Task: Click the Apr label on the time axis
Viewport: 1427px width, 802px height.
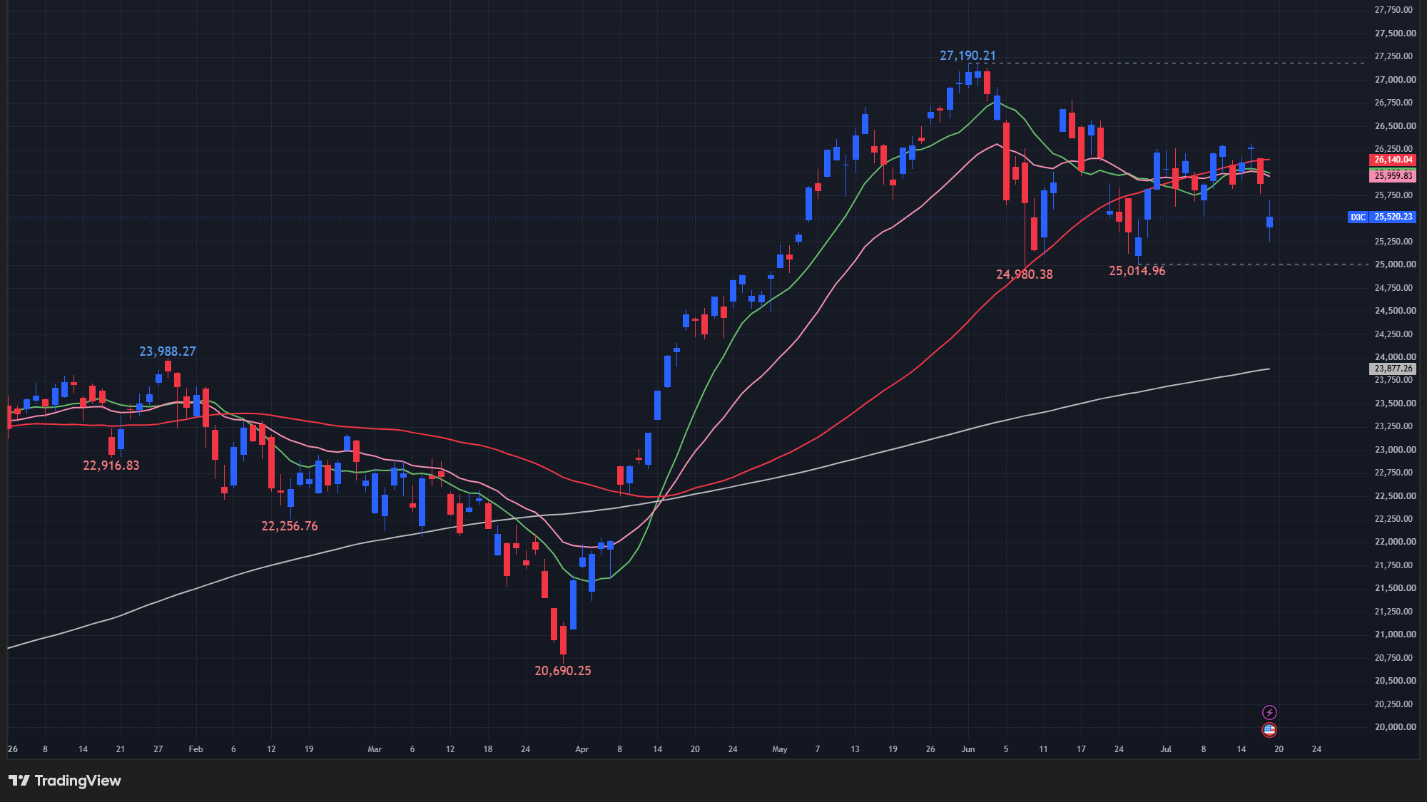Action: click(x=582, y=749)
